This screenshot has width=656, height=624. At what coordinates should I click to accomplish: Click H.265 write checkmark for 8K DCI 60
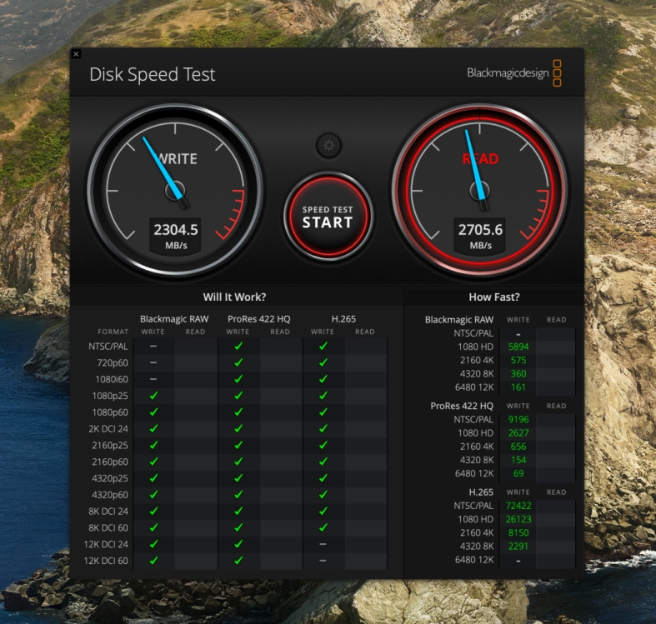[323, 527]
